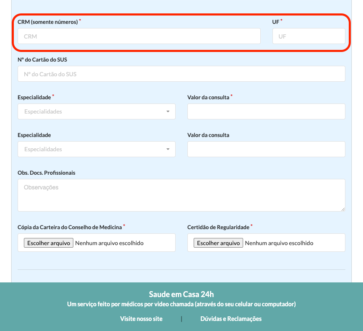This screenshot has width=363, height=331.
Task: Click the 'CRM (somente números)' label
Action: point(48,22)
